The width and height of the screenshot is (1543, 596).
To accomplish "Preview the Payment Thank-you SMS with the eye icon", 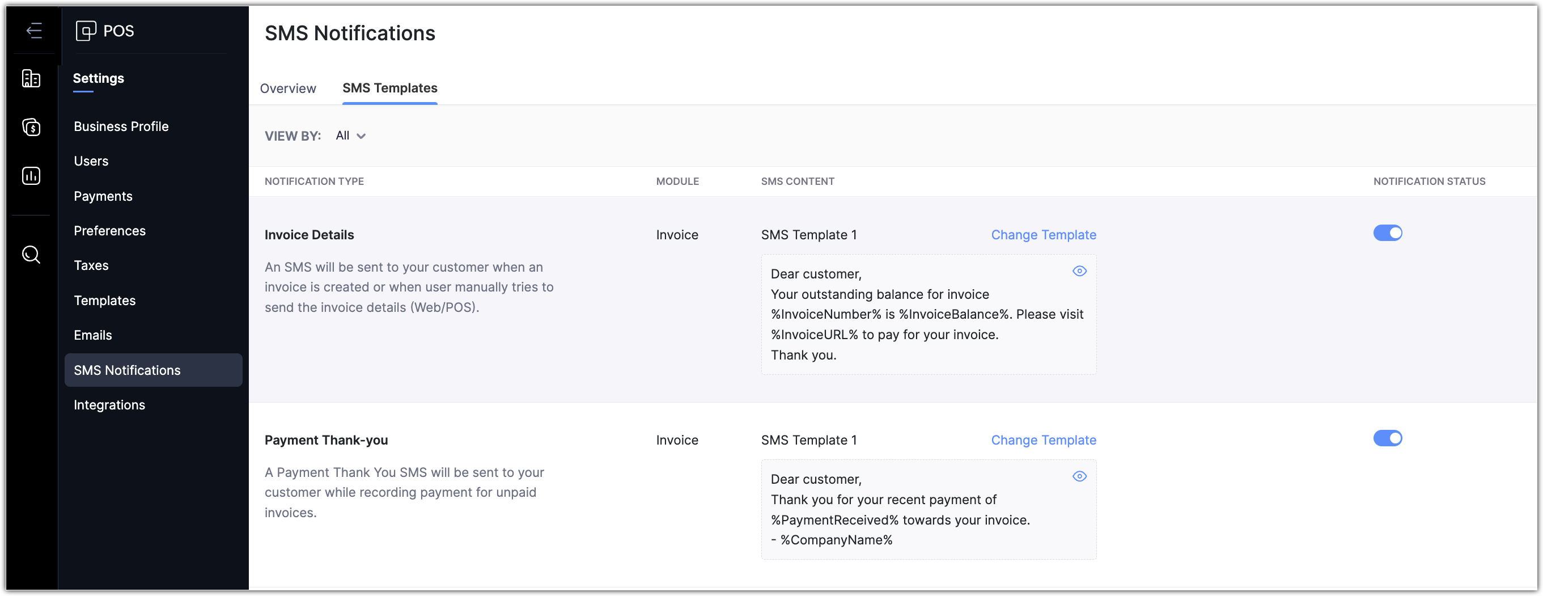I will [x=1079, y=476].
